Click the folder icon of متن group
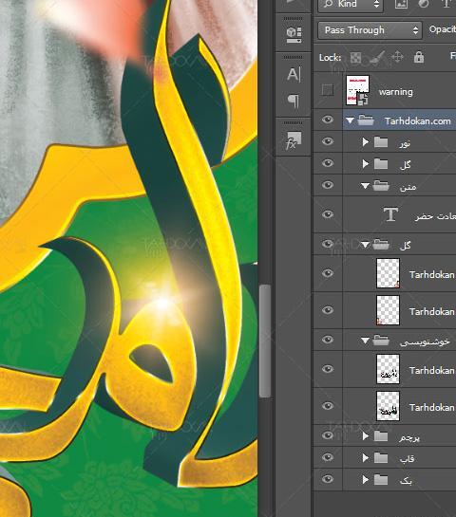The image size is (456, 517). coord(381,186)
